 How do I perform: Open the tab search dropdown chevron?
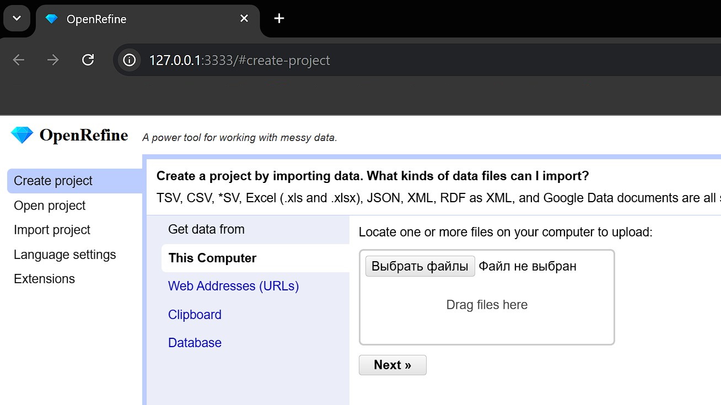pyautogui.click(x=17, y=19)
